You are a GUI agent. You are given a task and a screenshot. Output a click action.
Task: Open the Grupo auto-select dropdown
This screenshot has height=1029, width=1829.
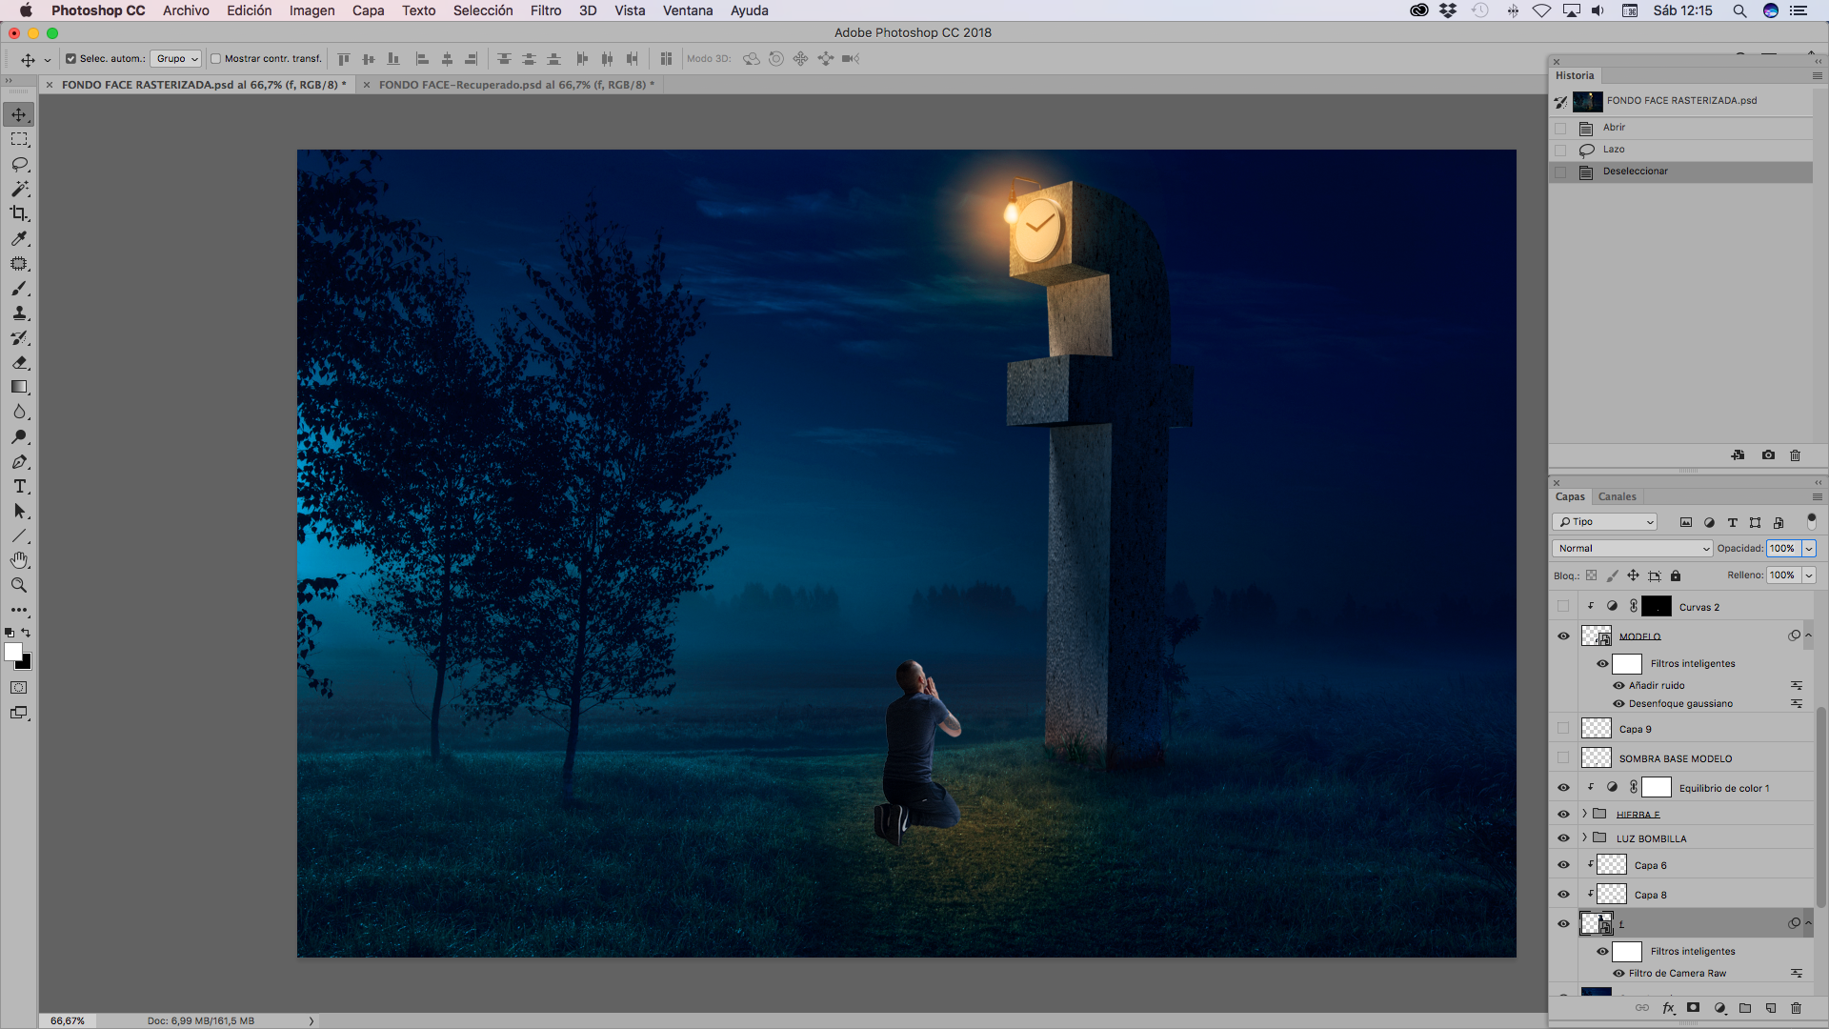pos(176,59)
